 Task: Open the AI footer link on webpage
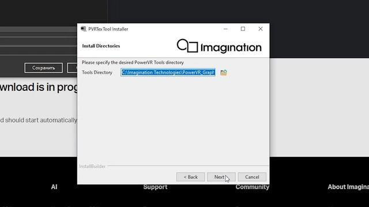coord(54,187)
